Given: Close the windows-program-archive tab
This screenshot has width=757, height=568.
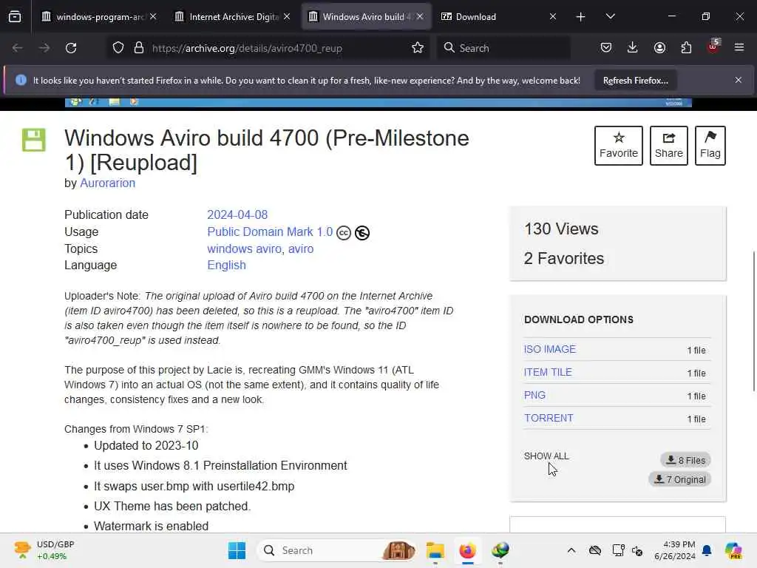Looking at the screenshot, I should (153, 17).
